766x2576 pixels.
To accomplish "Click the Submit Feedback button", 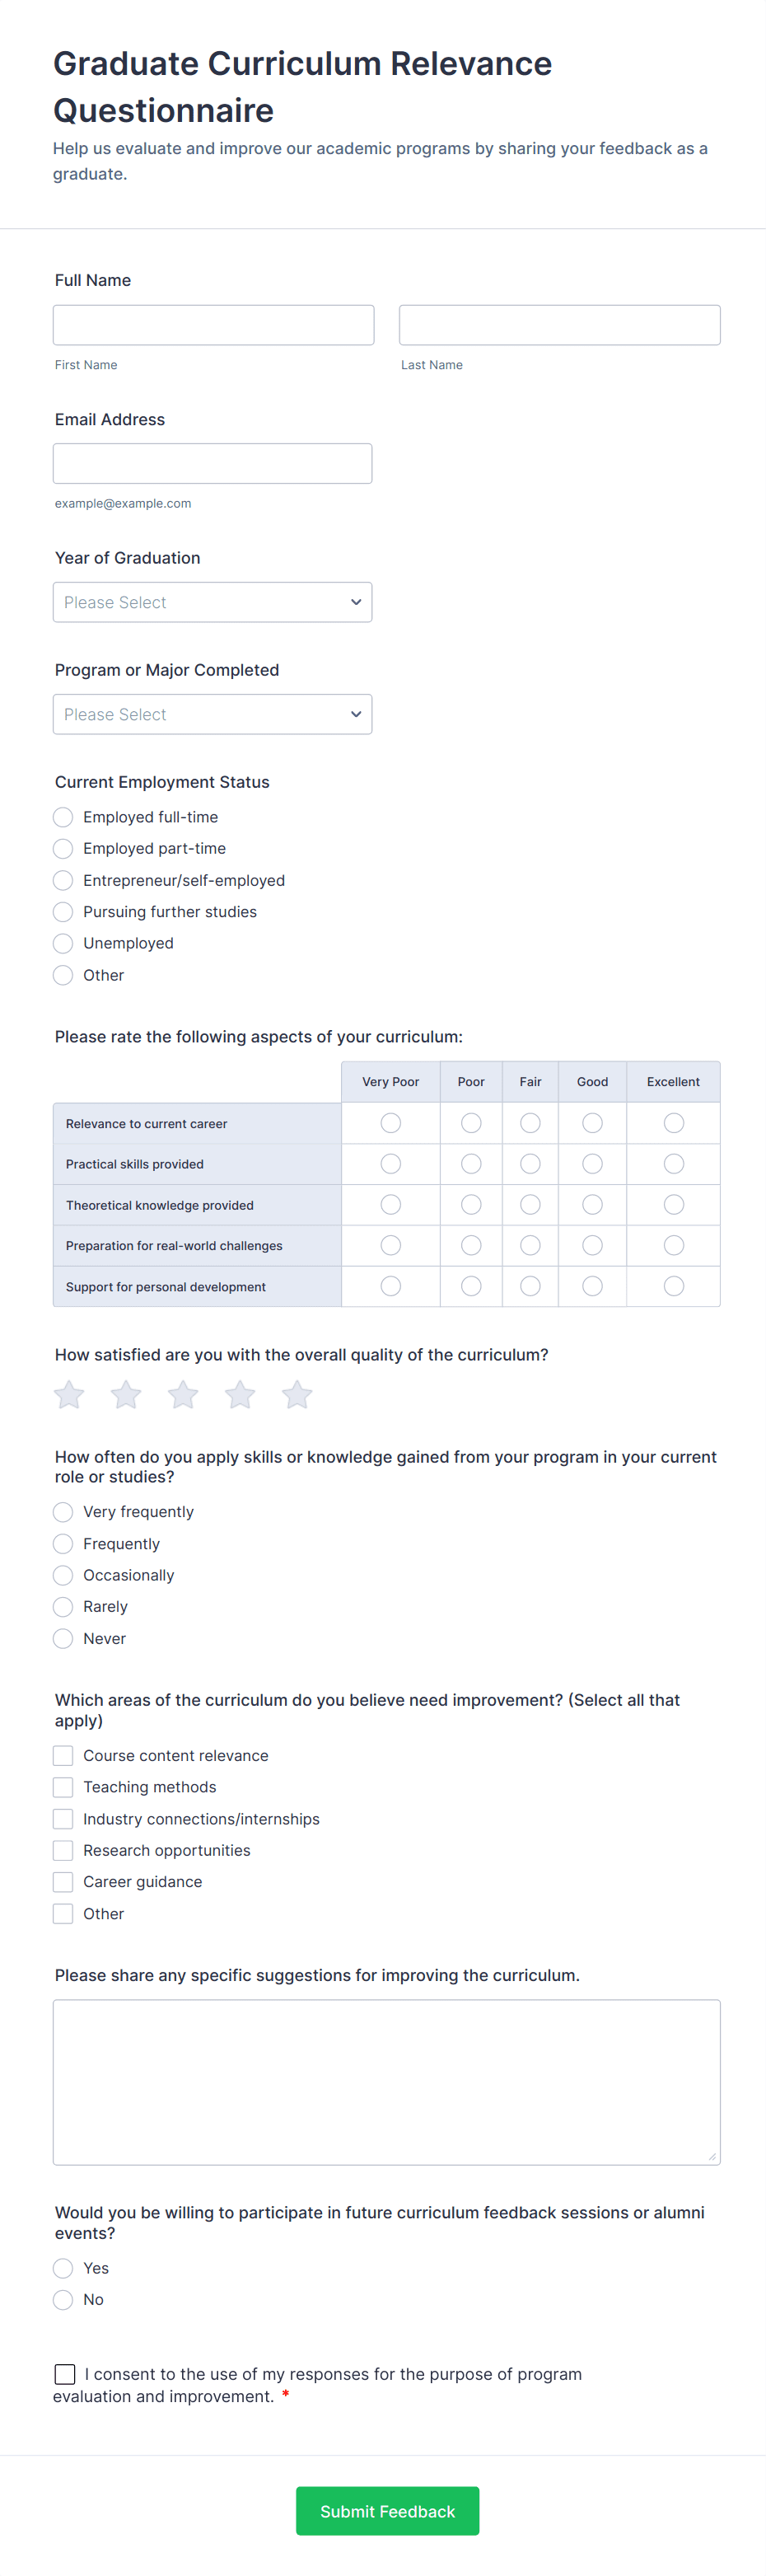I will tap(387, 2510).
